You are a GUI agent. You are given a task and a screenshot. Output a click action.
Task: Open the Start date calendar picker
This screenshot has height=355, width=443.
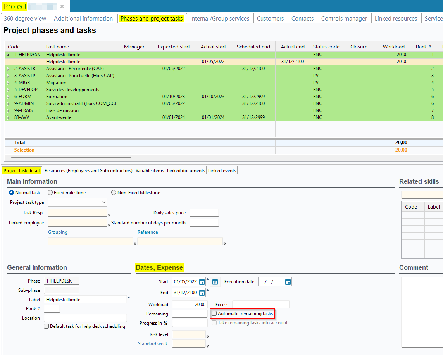pos(202,282)
